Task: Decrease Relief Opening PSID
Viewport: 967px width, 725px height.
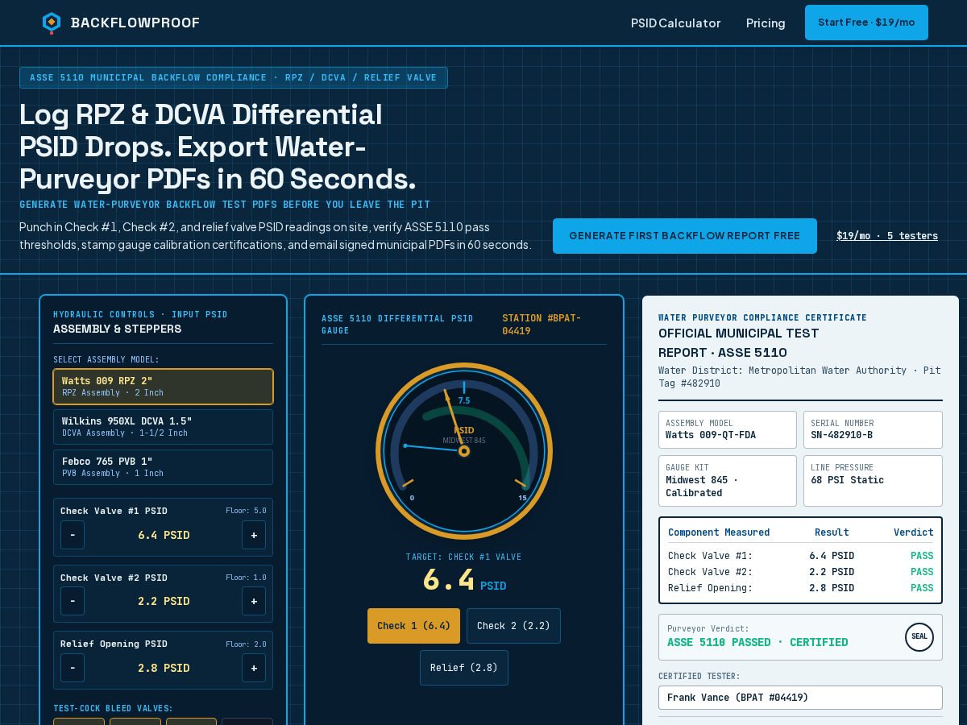Action: (73, 668)
